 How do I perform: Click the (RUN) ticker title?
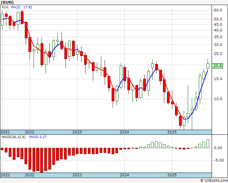tap(7, 2)
